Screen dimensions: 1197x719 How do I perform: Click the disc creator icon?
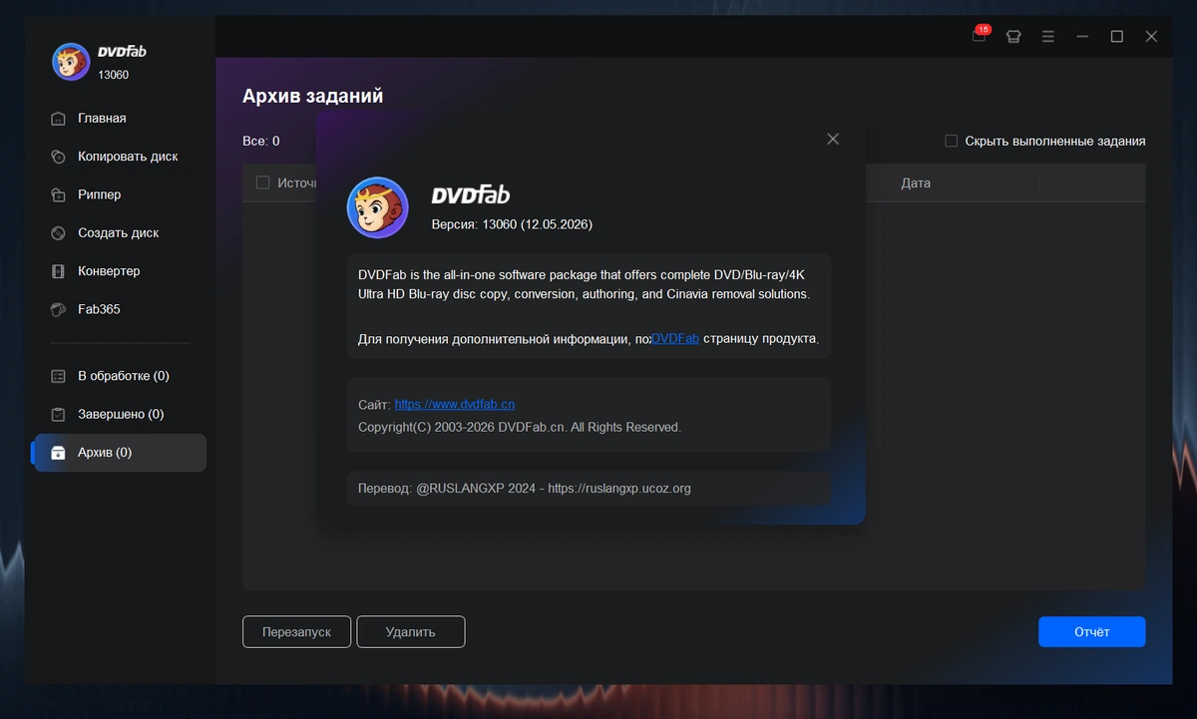[58, 232]
